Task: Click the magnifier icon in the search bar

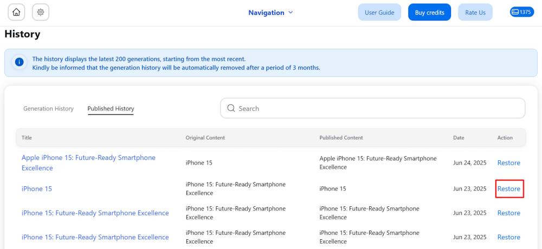Action: (231, 108)
